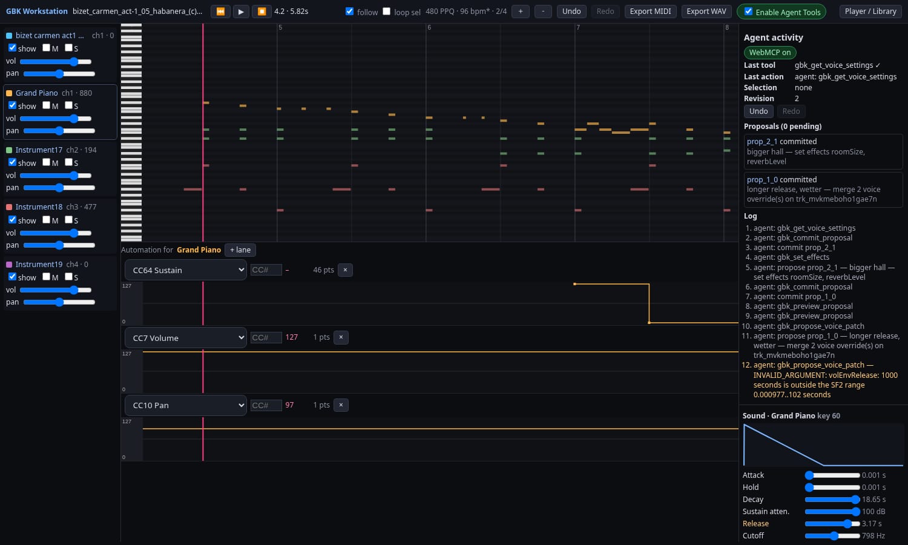908x545 pixels.
Task: Remove the CC64 Sustain automation lane
Action: 345,270
